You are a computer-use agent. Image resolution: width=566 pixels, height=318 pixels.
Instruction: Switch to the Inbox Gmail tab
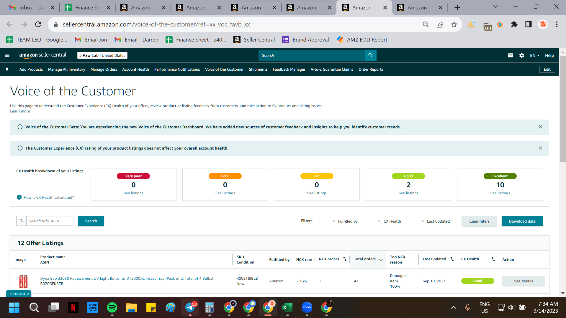(x=32, y=8)
